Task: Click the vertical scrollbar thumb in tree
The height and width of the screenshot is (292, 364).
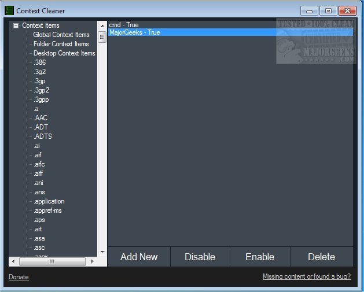Action: point(102,37)
